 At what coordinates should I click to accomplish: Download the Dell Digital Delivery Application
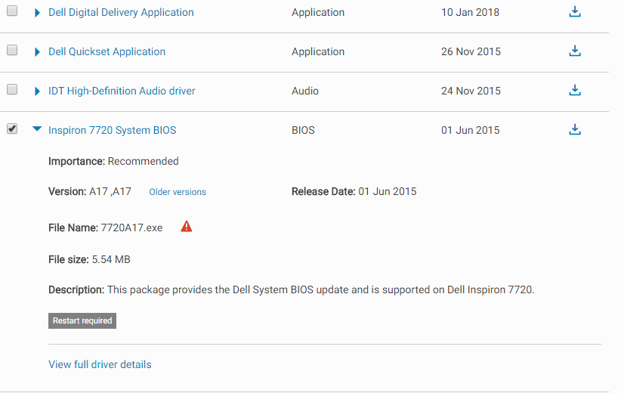point(575,12)
